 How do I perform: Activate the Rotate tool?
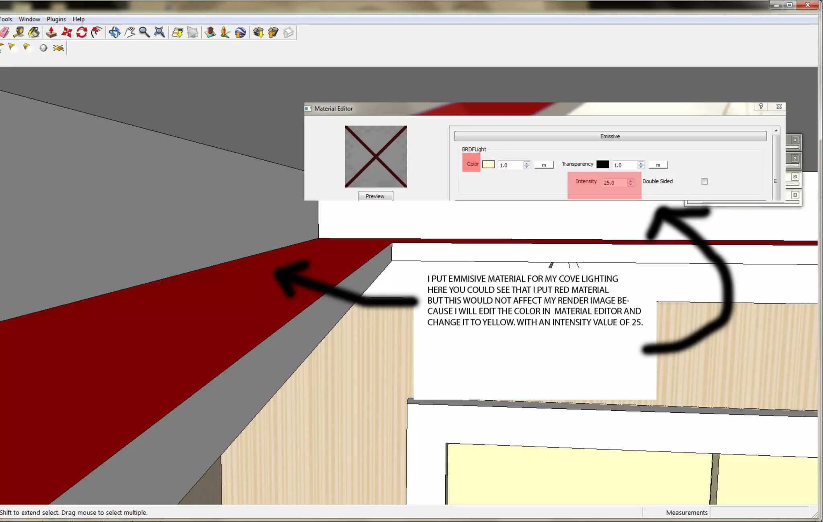tap(82, 33)
